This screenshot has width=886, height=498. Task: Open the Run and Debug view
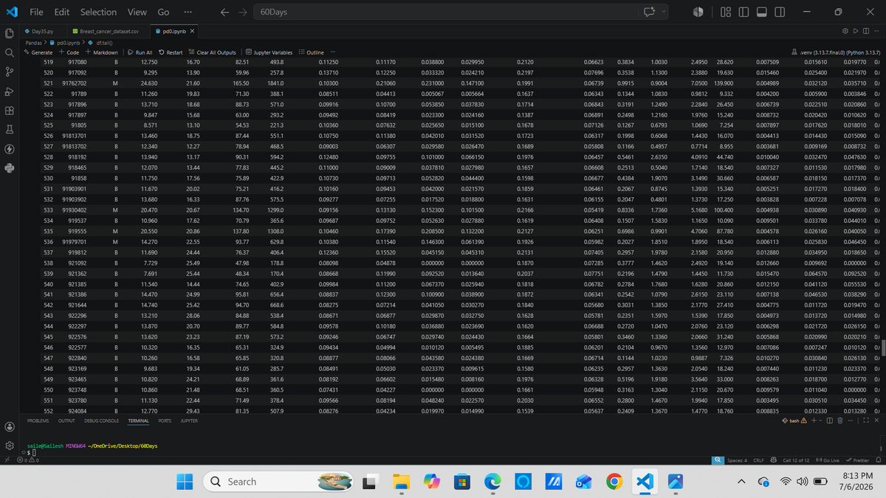click(9, 93)
